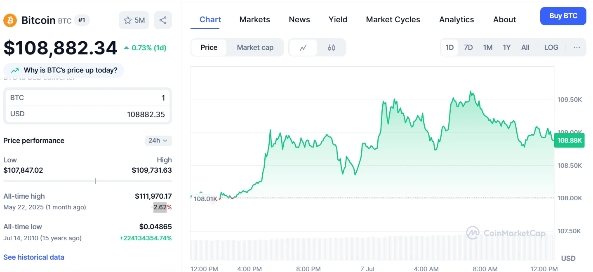593x272 pixels.
Task: Click the 4:00 PM time axis label
Action: coord(249,269)
